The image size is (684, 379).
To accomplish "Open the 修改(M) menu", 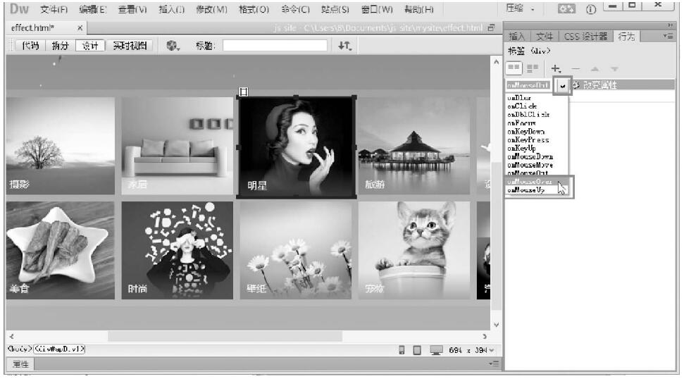I will point(210,9).
